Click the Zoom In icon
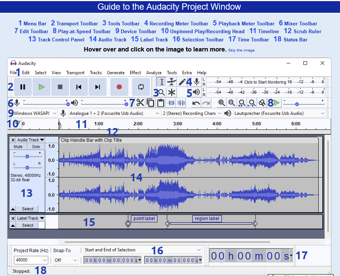This screenshot has width=340, height=276. (x=221, y=103)
